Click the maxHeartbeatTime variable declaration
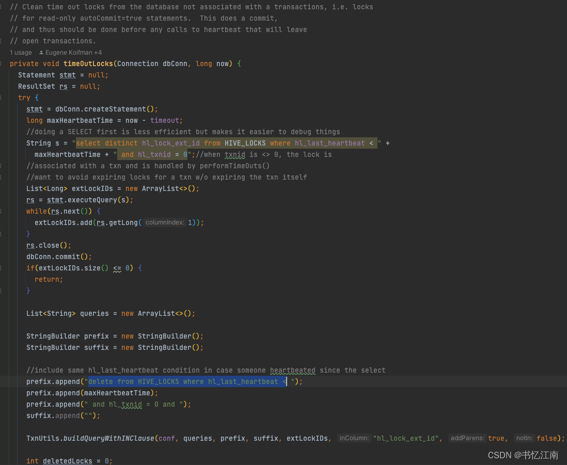This screenshot has height=465, width=567. 80,120
